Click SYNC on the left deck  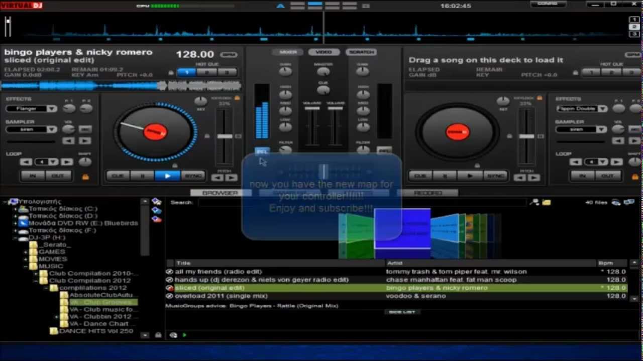[193, 176]
